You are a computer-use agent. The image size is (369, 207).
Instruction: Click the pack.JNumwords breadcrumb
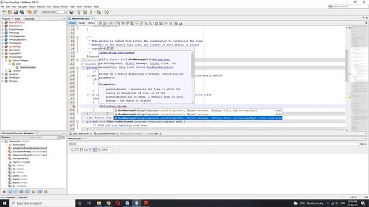(x=81, y=133)
